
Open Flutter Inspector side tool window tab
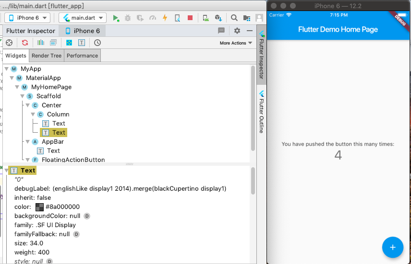point(261,55)
